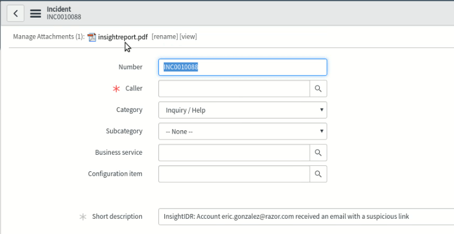Open the hamburger context menu icon
The height and width of the screenshot is (234, 454).
point(36,13)
